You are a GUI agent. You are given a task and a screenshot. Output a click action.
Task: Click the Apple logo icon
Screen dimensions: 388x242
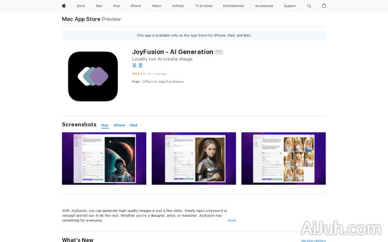pyautogui.click(x=64, y=6)
